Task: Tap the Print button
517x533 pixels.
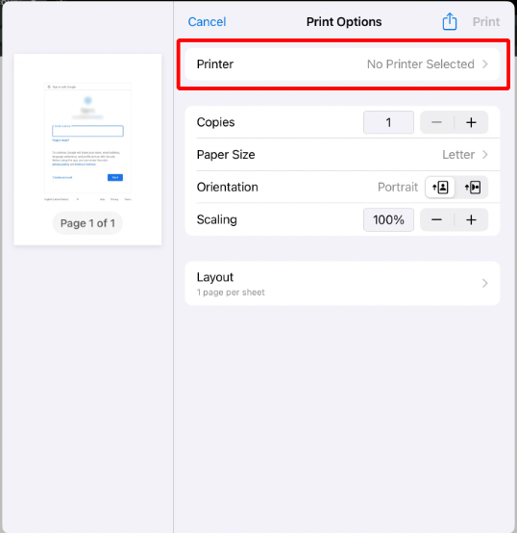Action: tap(486, 22)
